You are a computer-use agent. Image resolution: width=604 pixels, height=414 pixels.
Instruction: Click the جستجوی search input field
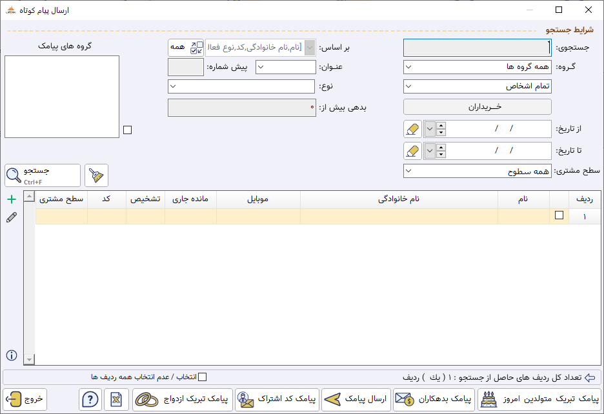[x=477, y=48]
